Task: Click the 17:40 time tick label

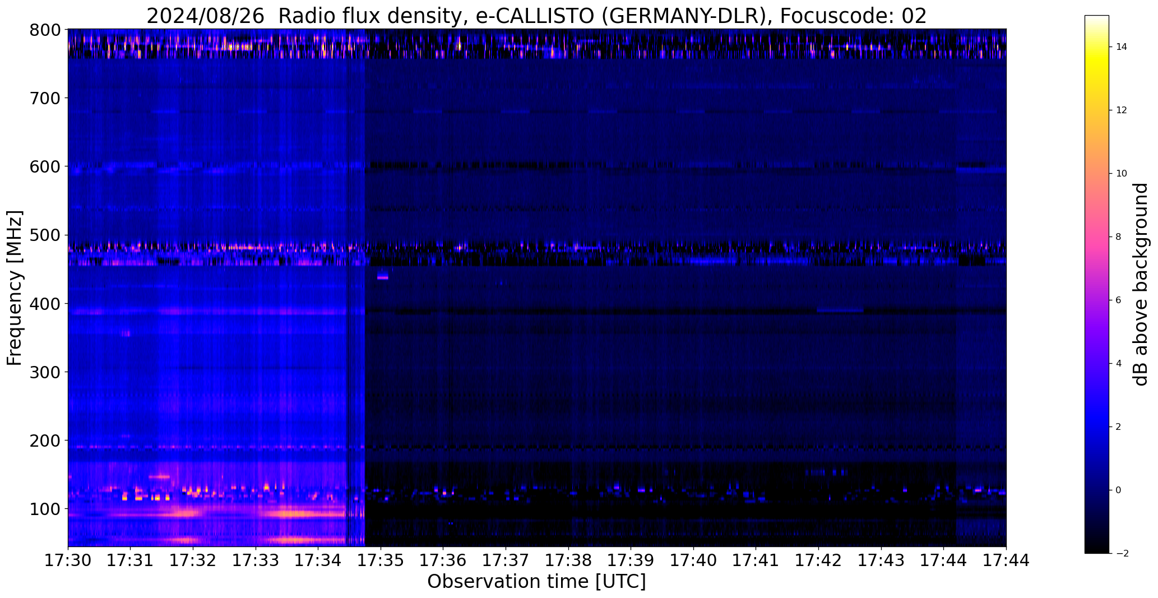Action: coord(694,560)
